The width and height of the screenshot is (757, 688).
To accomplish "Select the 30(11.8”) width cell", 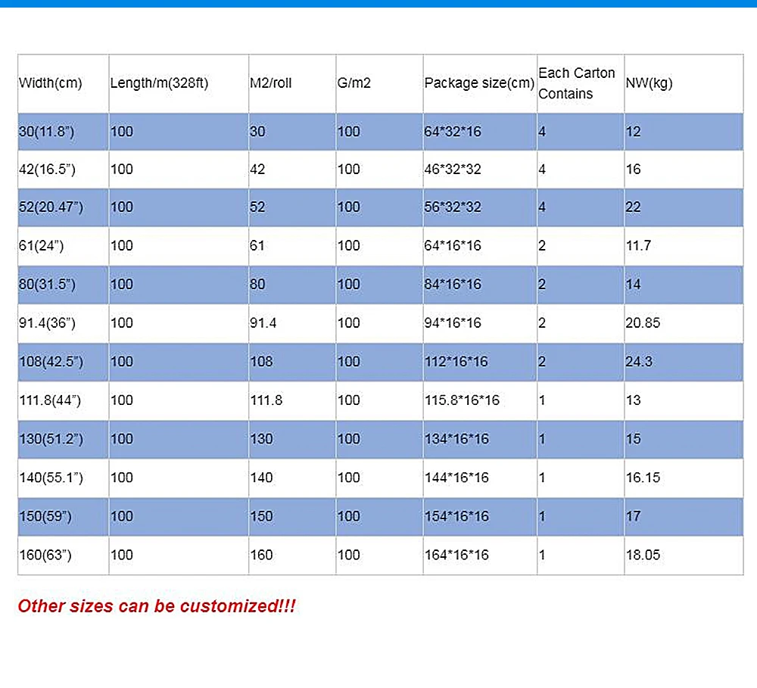I will click(47, 132).
